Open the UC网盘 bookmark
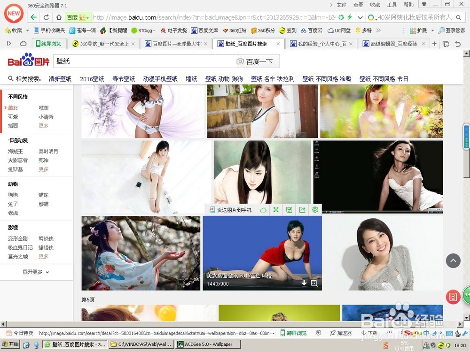The width and height of the screenshot is (470, 352). [339, 31]
